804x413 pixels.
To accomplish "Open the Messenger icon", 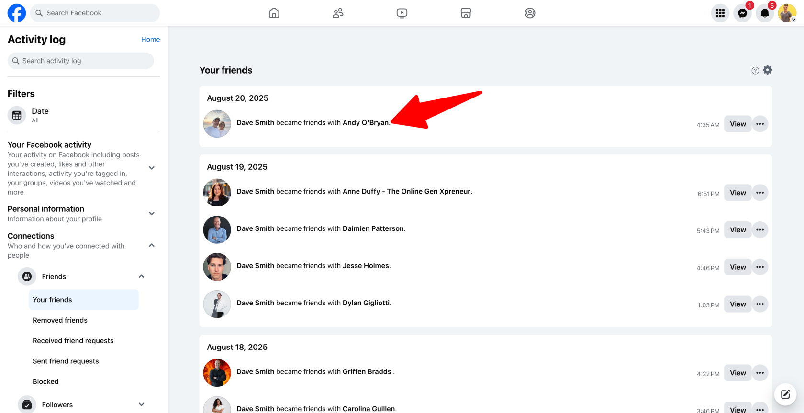I will click(742, 13).
